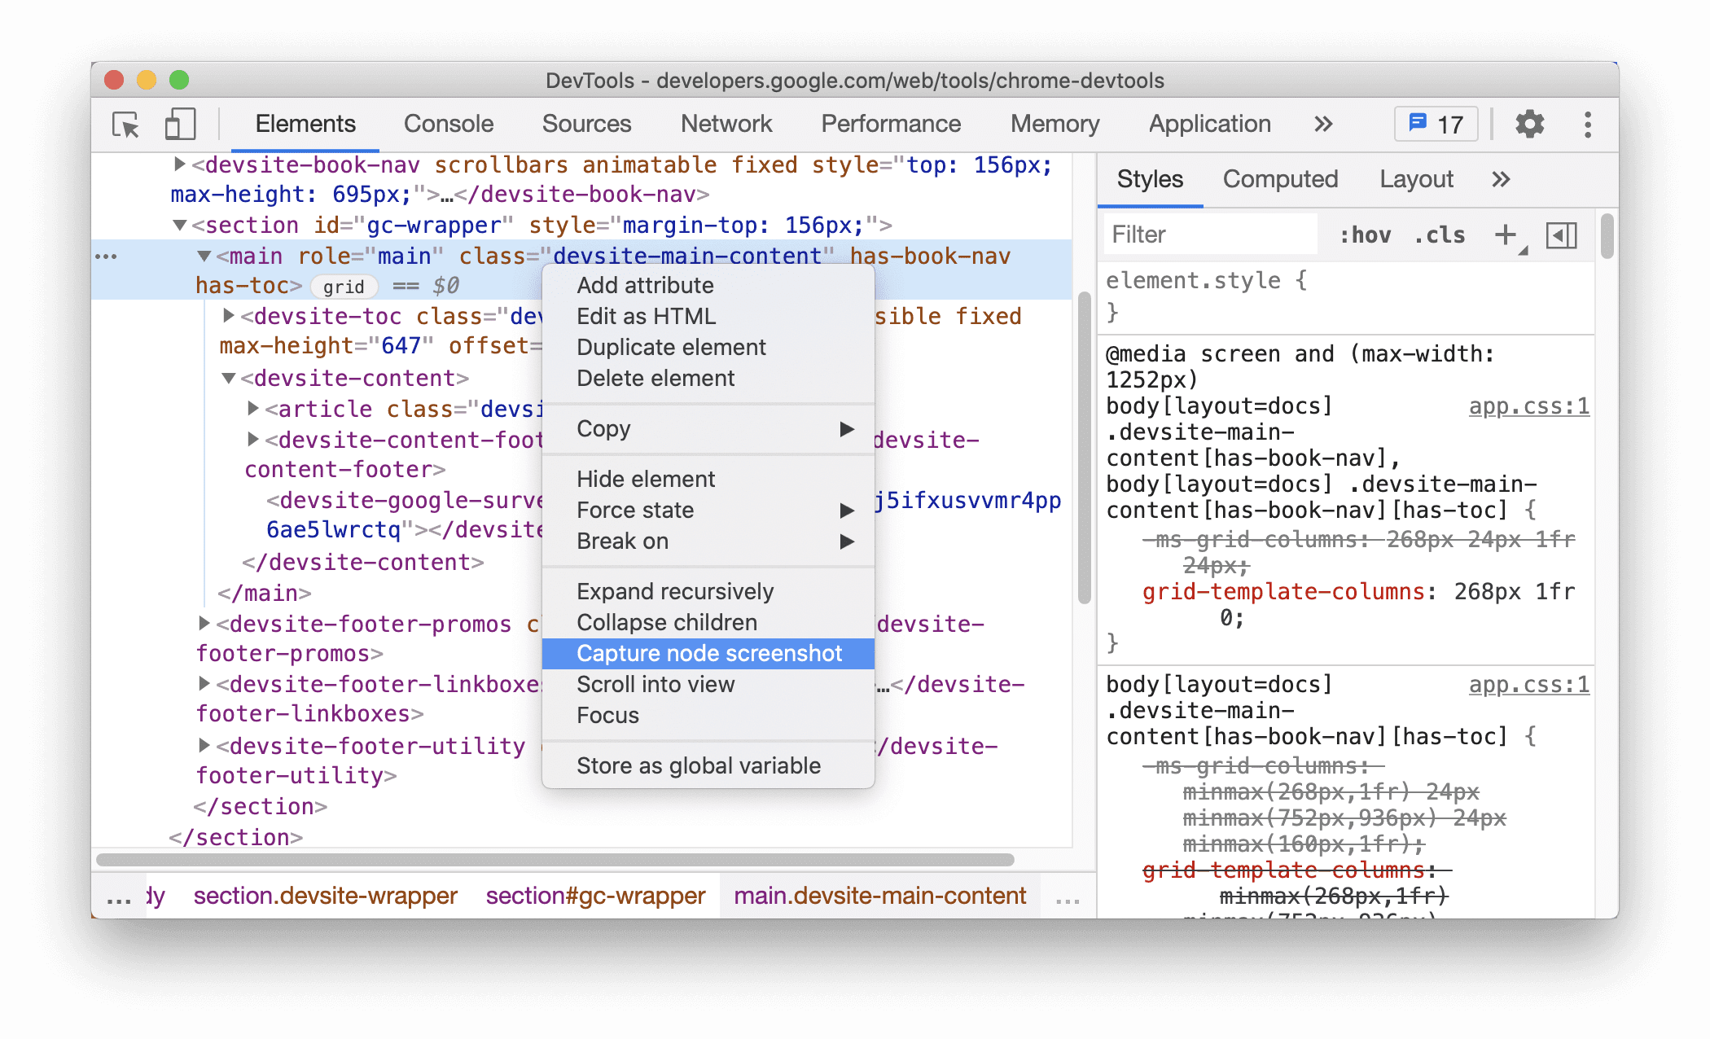Screen dimensions: 1710x1039
Task: Open the Settings gear icon
Action: [x=1526, y=123]
